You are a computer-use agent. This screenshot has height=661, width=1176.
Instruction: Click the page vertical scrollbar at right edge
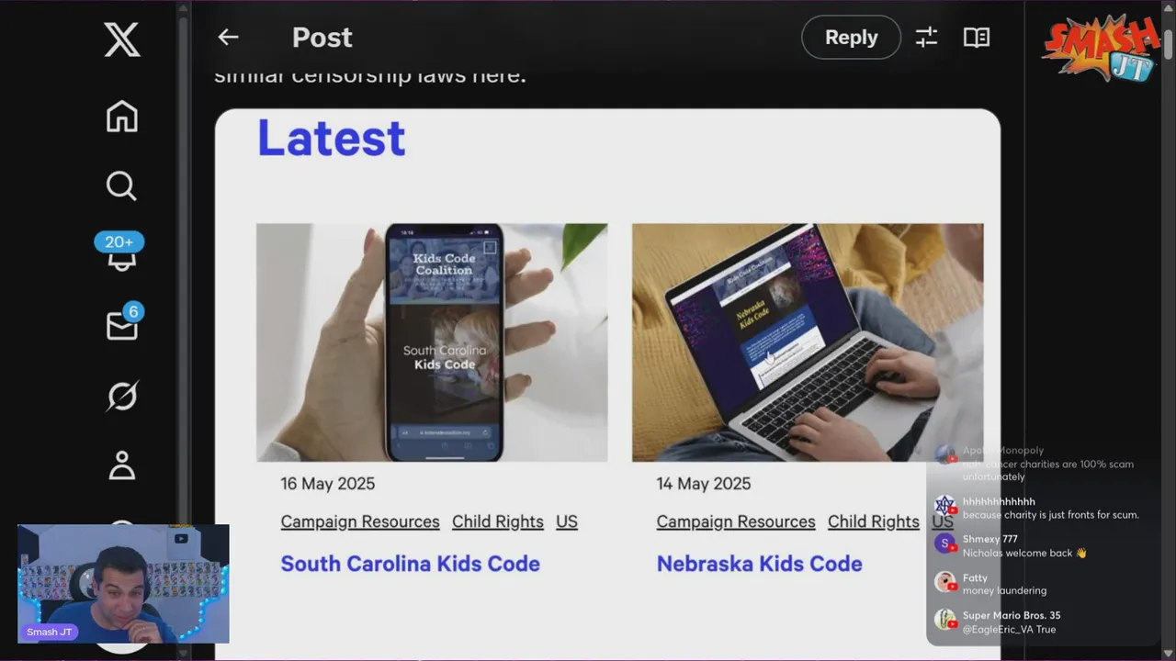pyautogui.click(x=1168, y=330)
